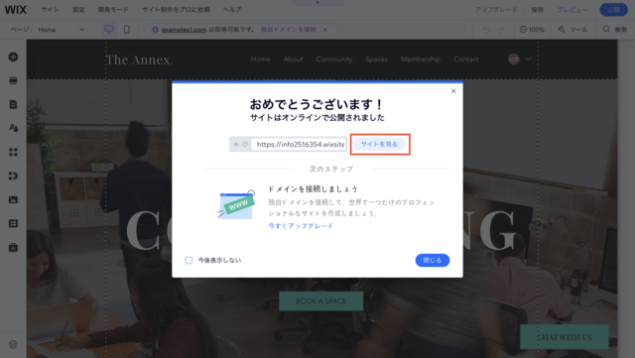Expand the Home page dropdown

point(62,30)
